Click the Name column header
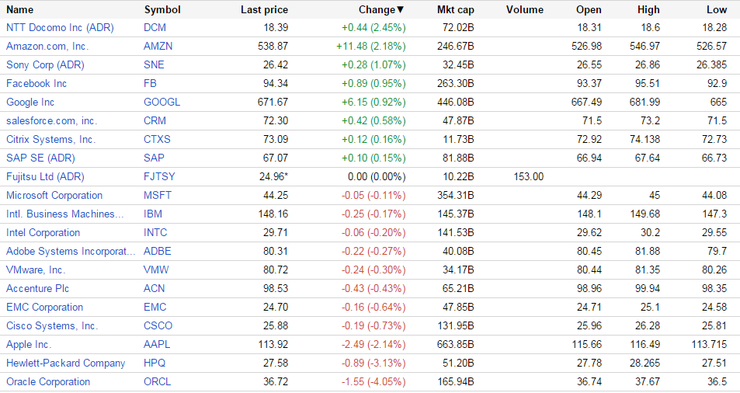This screenshot has width=740, height=393. (x=20, y=10)
